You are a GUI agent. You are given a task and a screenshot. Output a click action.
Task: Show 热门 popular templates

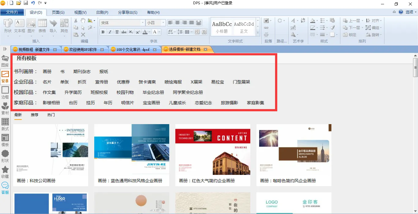tap(51, 115)
